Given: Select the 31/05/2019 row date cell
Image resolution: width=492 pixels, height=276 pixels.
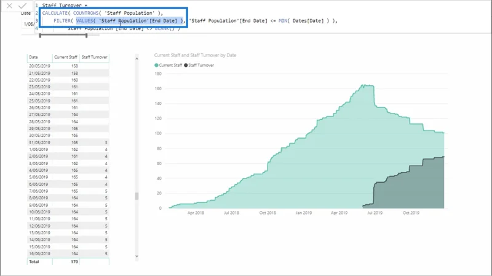Looking at the screenshot, I should [39, 143].
